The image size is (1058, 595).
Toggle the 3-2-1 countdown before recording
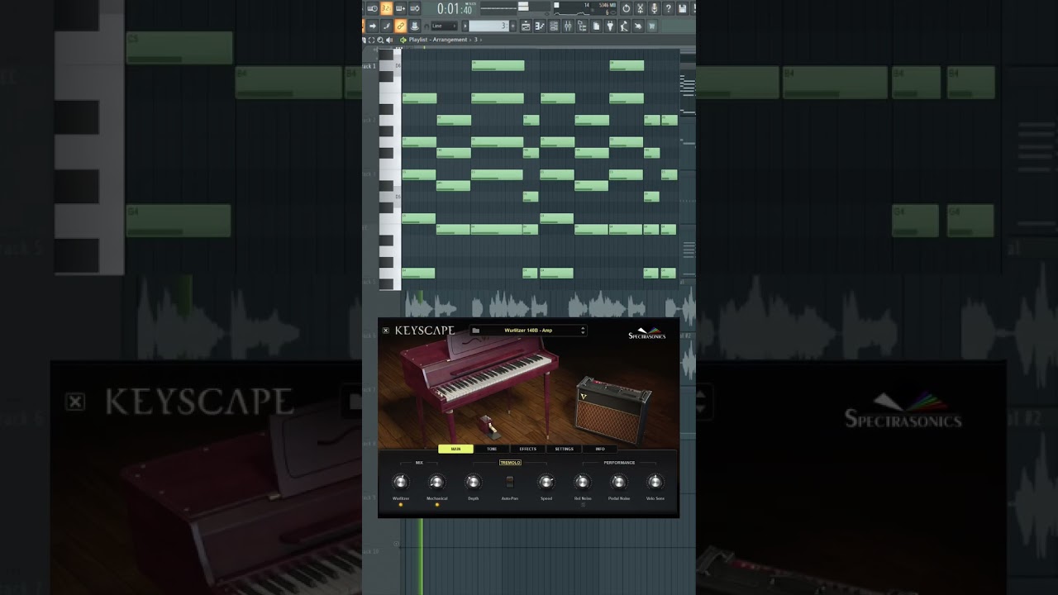click(x=386, y=8)
